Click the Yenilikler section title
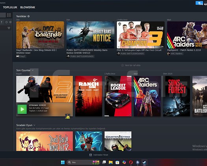Viewport: 207px width, 166px height. point(21,16)
